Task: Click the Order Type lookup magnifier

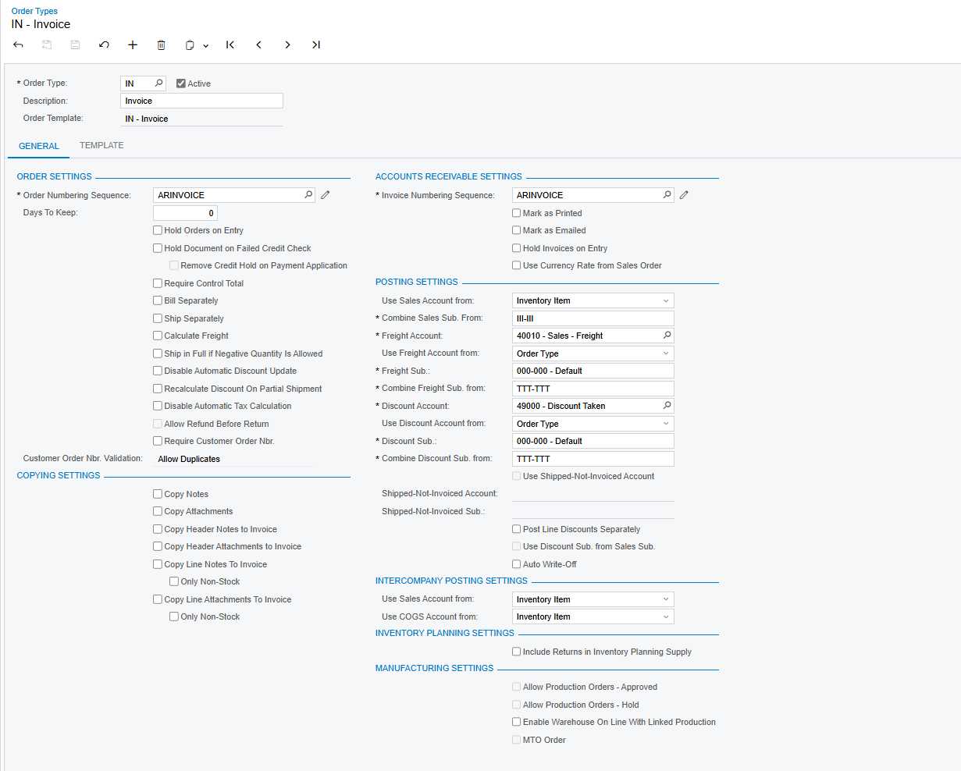Action: coord(158,83)
